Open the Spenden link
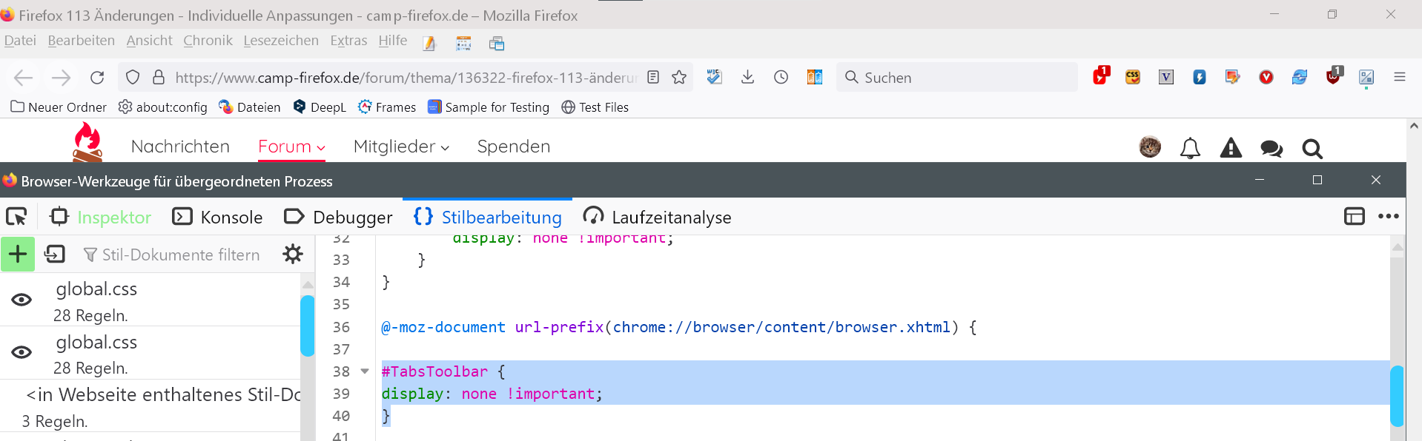The image size is (1422, 441). (x=513, y=147)
